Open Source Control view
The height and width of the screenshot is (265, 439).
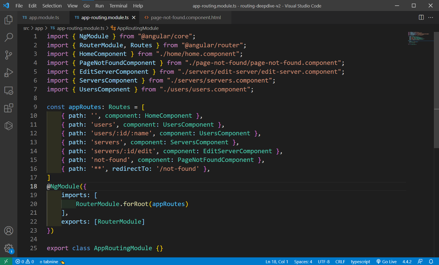tap(8, 55)
